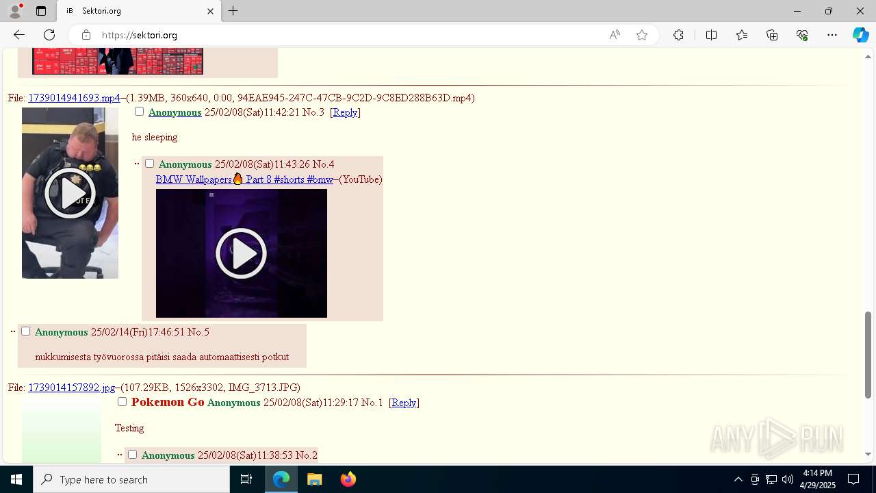The image size is (876, 493).
Task: Click Anonymous name link on post No.3
Action: click(x=175, y=112)
